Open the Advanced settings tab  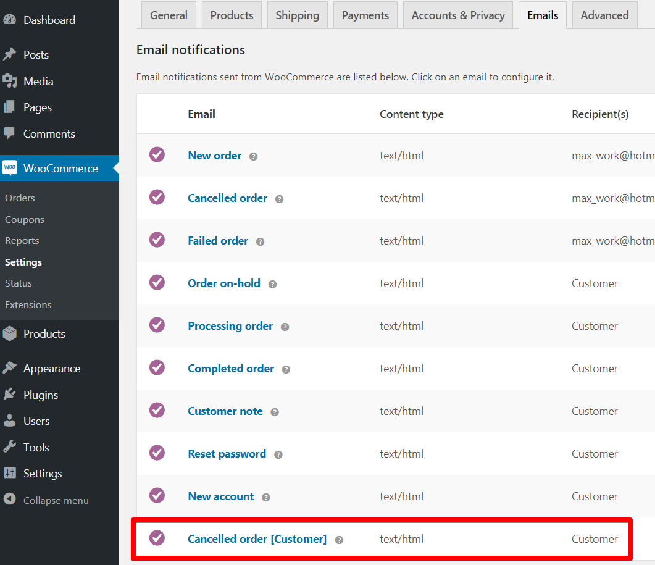click(x=605, y=15)
